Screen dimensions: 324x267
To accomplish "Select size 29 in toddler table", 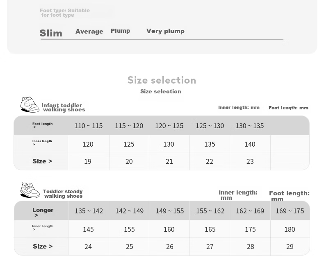I will point(290,247).
